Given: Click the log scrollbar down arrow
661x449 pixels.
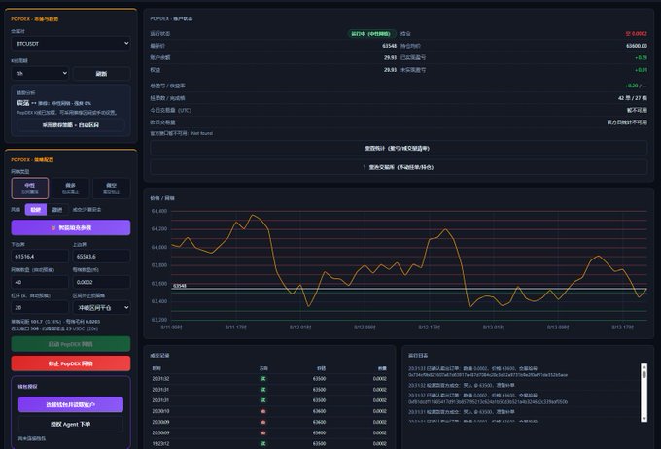Looking at the screenshot, I should pyautogui.click(x=644, y=418).
